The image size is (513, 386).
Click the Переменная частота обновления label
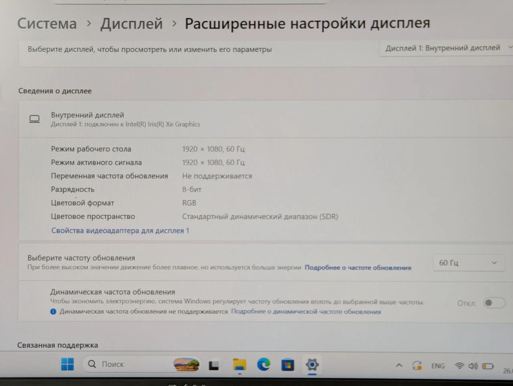tap(109, 176)
